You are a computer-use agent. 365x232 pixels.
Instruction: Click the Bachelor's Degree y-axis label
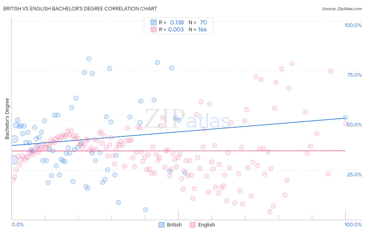[x=7, y=119]
